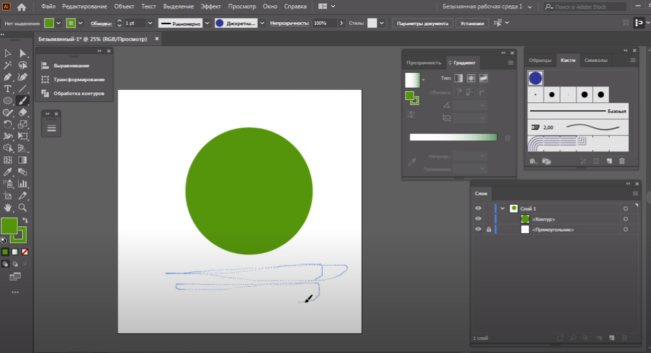Open the stroke weight 1 pt dropdown

(150, 23)
